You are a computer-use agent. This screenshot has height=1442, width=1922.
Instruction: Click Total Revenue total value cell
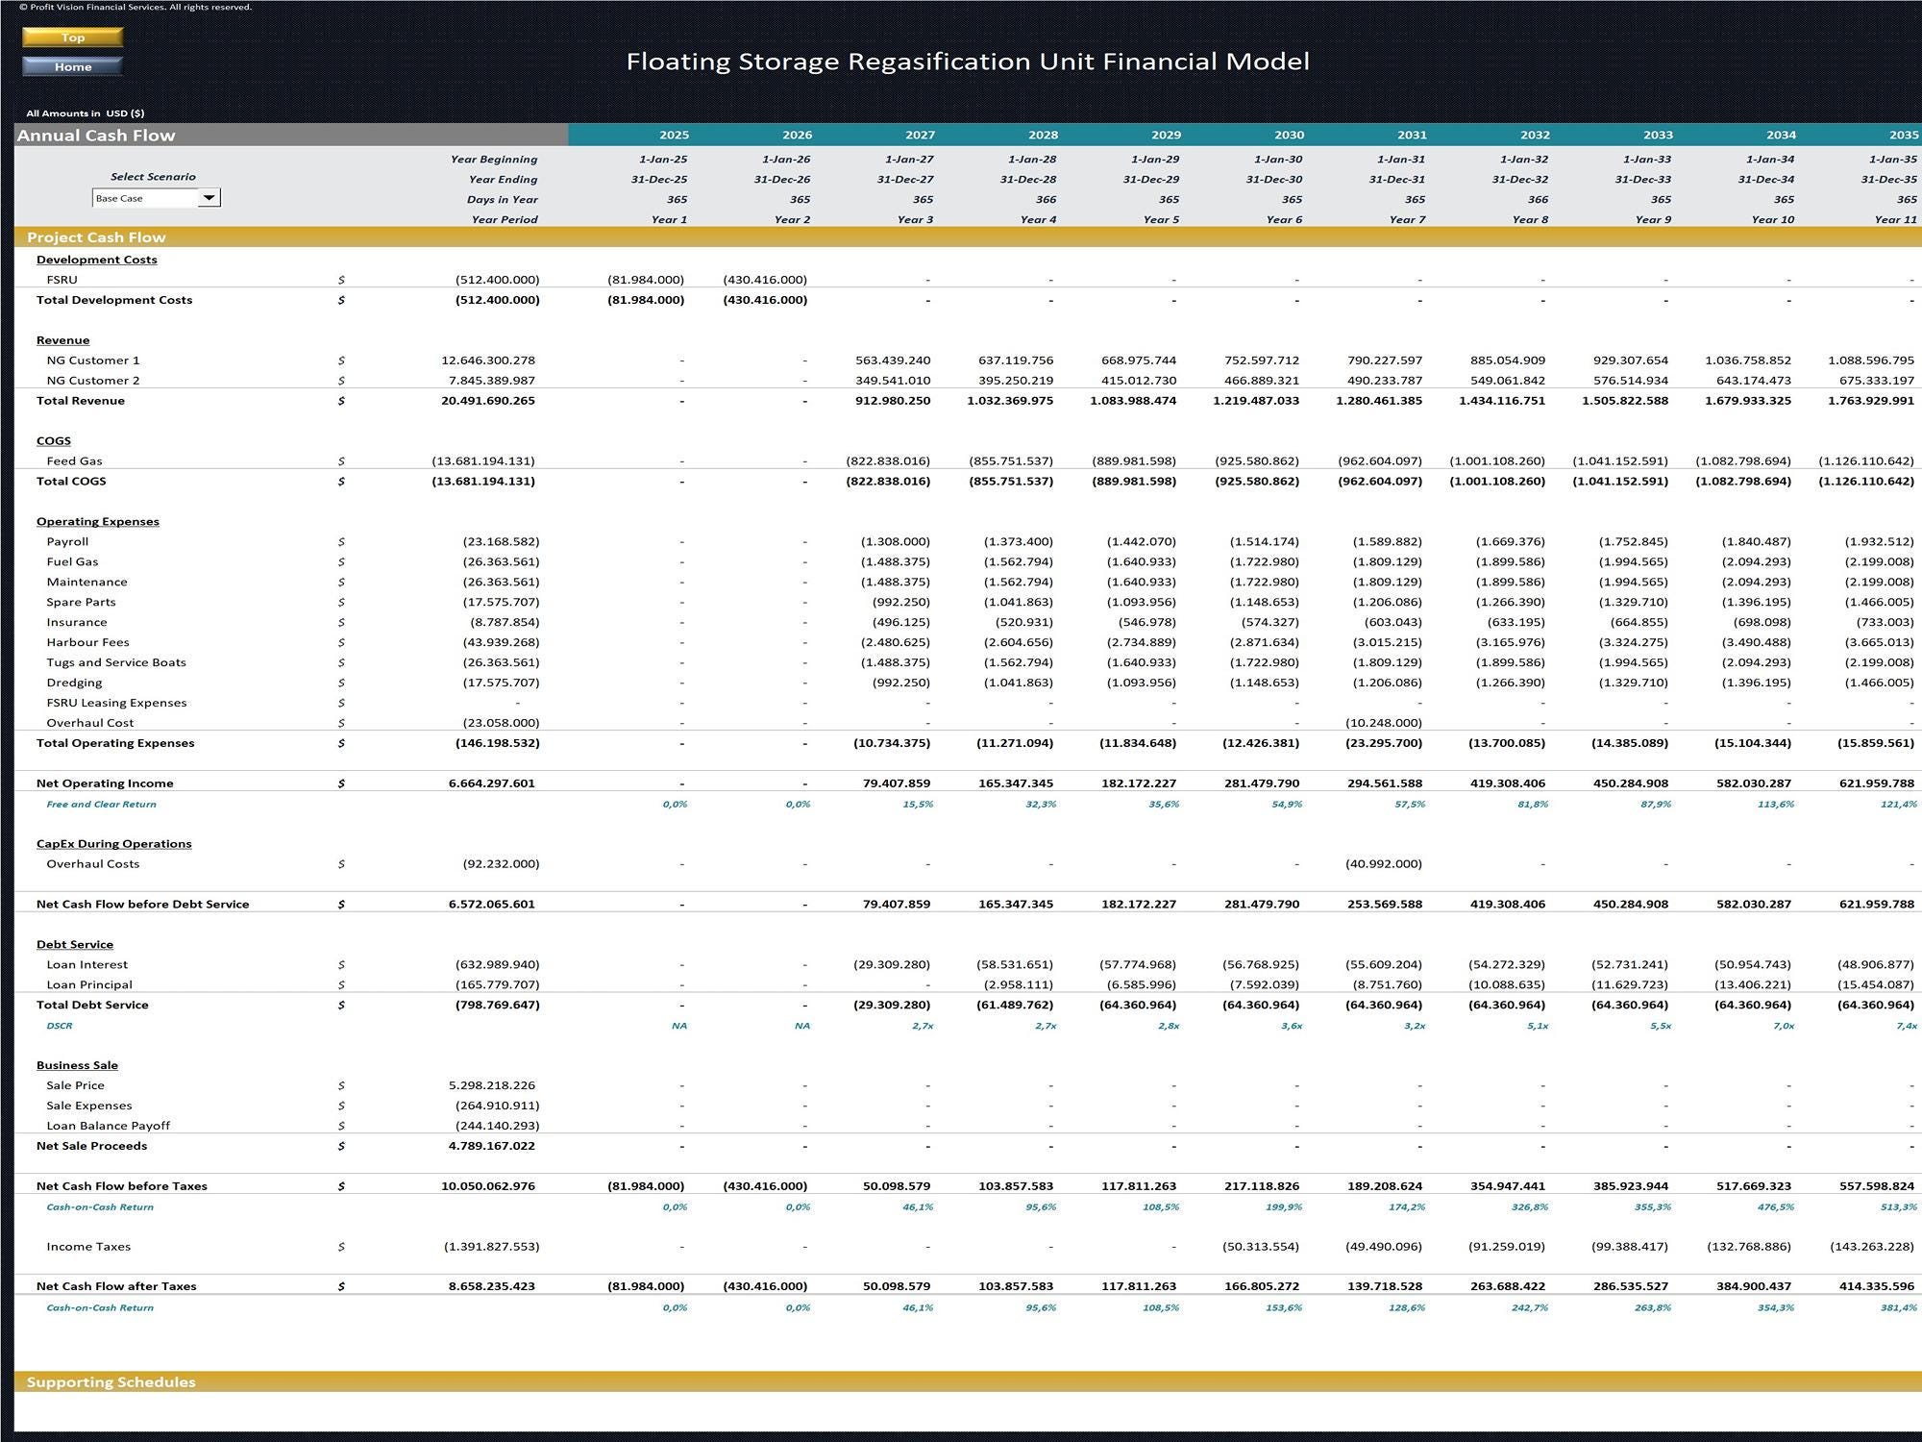pos(488,401)
